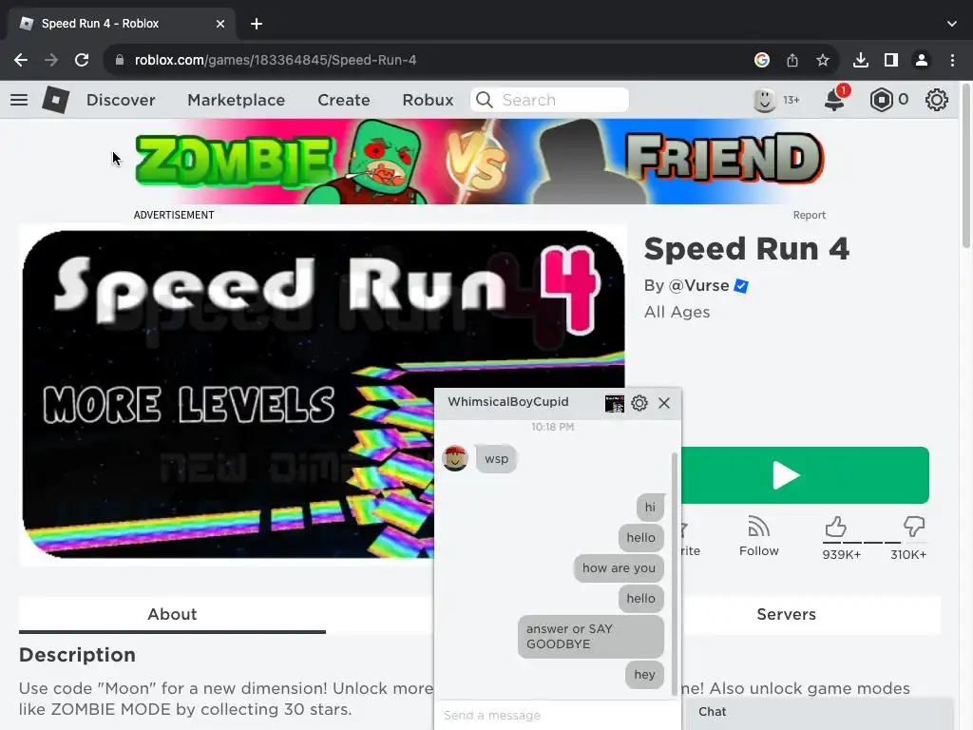Screen dimensions: 973x730
Task: Click the 10:18 PM timestamp
Action: [x=552, y=427]
